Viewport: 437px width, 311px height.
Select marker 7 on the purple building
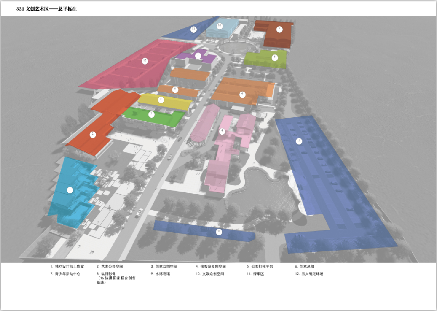(x=198, y=56)
